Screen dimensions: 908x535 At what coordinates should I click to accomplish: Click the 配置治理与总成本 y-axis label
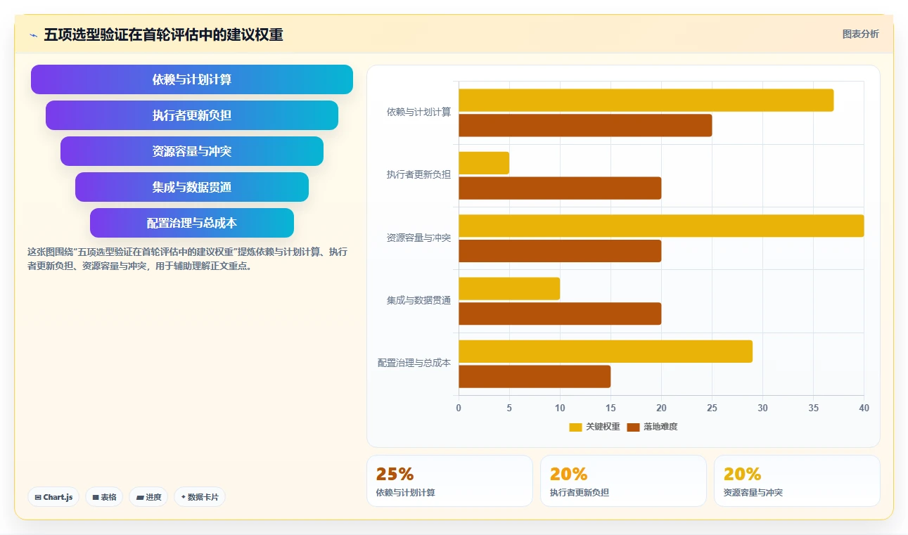414,363
